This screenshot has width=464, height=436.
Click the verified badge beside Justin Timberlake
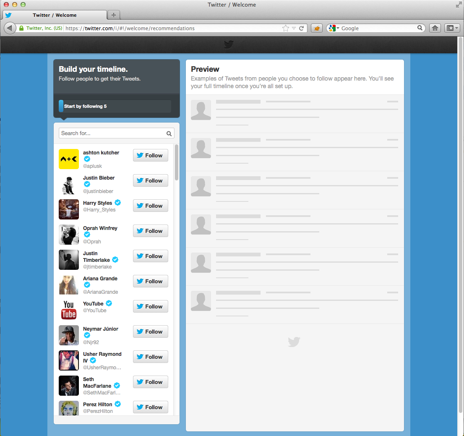[115, 260]
